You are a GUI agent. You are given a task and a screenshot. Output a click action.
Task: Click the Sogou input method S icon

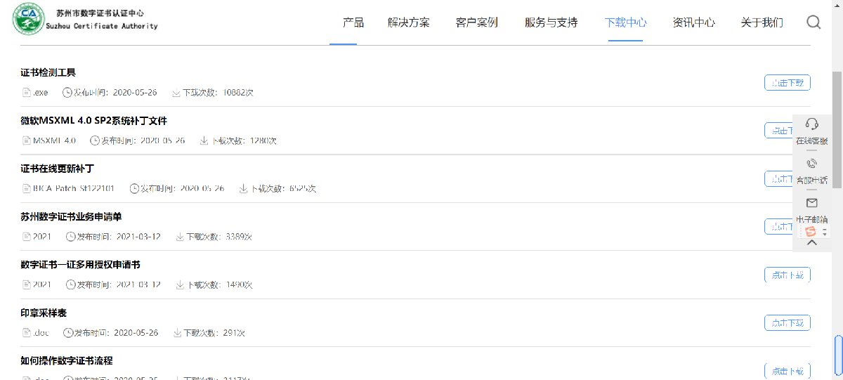point(811,232)
